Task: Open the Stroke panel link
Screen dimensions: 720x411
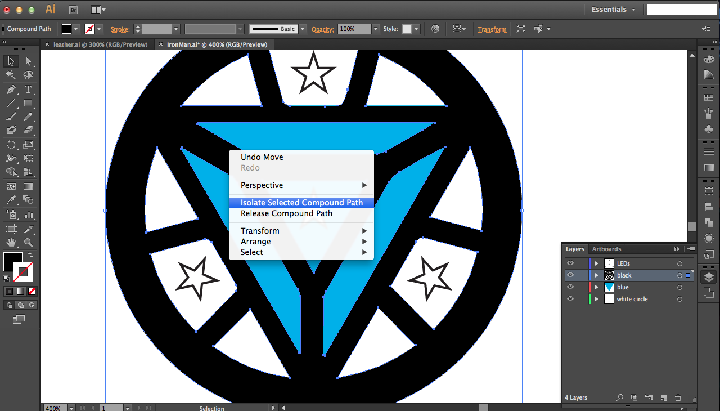Action: 120,29
